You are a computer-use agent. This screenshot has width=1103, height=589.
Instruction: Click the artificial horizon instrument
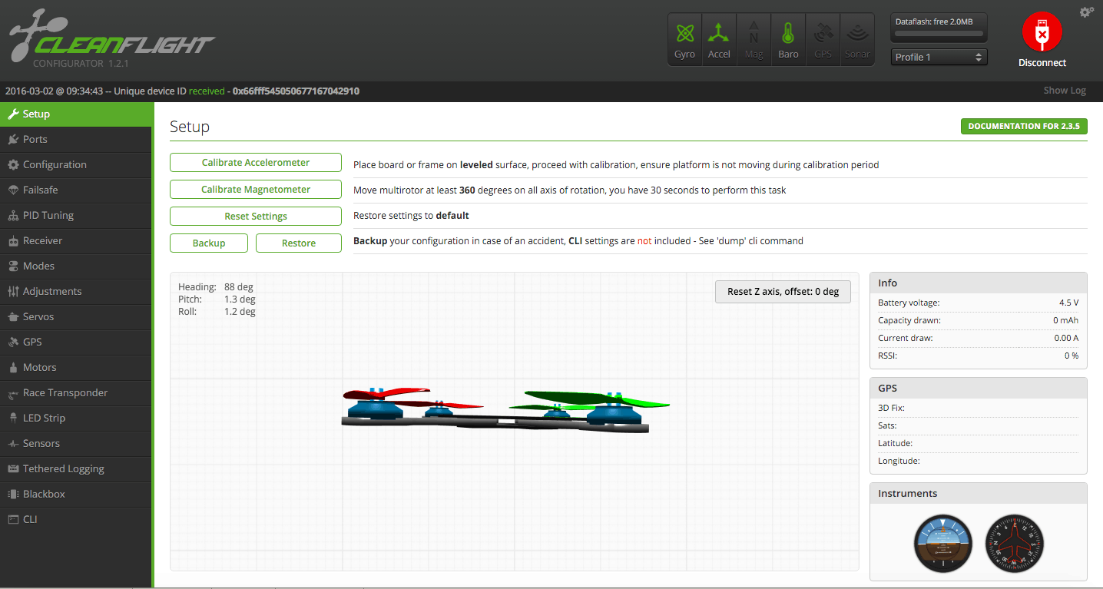942,543
